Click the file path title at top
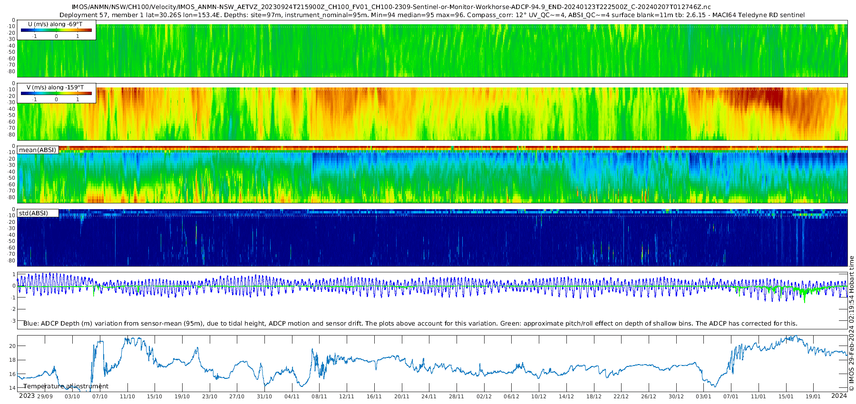The image size is (856, 404). click(385, 7)
